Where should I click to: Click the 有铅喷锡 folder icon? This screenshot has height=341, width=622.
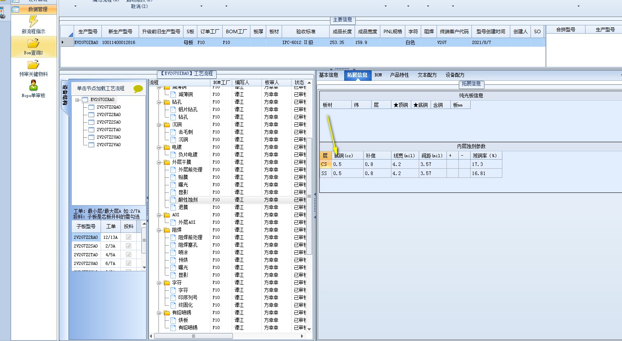[x=167, y=313]
